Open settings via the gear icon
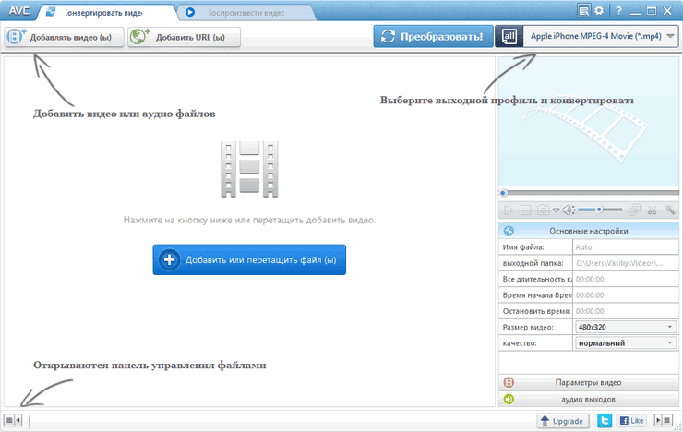Image resolution: width=683 pixels, height=432 pixels. coord(599,10)
